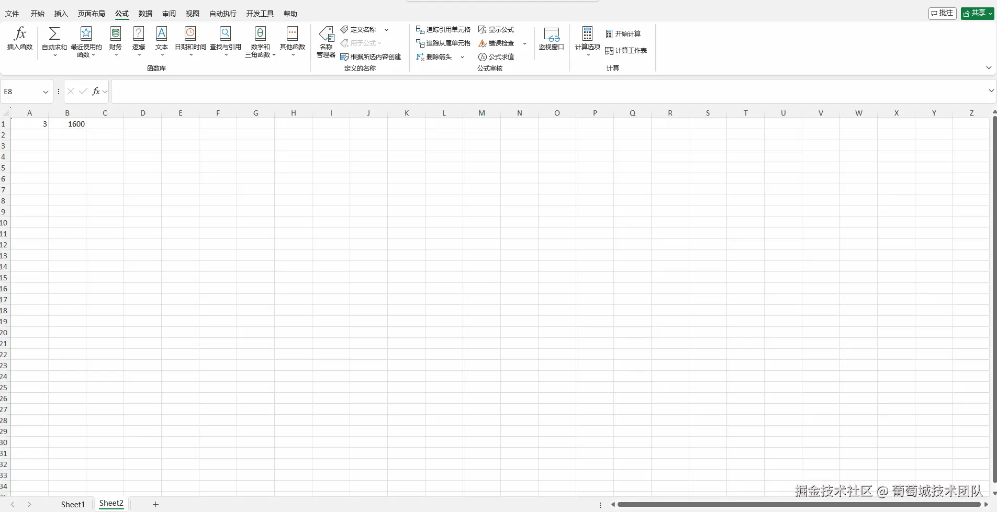997x512 pixels.
Task: Click the confirm checkmark in formula bar
Action: (x=83, y=92)
